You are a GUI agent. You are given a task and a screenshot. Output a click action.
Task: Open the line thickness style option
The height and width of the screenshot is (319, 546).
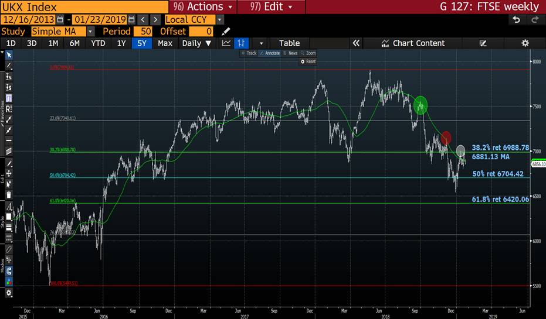tap(9, 228)
